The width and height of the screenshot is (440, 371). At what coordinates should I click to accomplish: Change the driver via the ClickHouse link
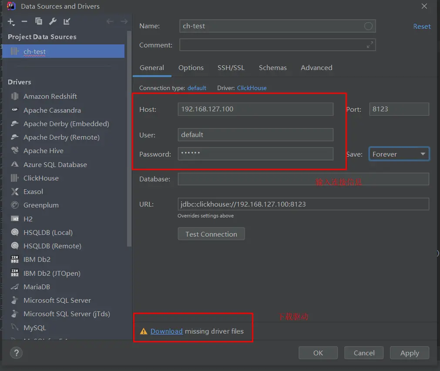[x=252, y=88]
